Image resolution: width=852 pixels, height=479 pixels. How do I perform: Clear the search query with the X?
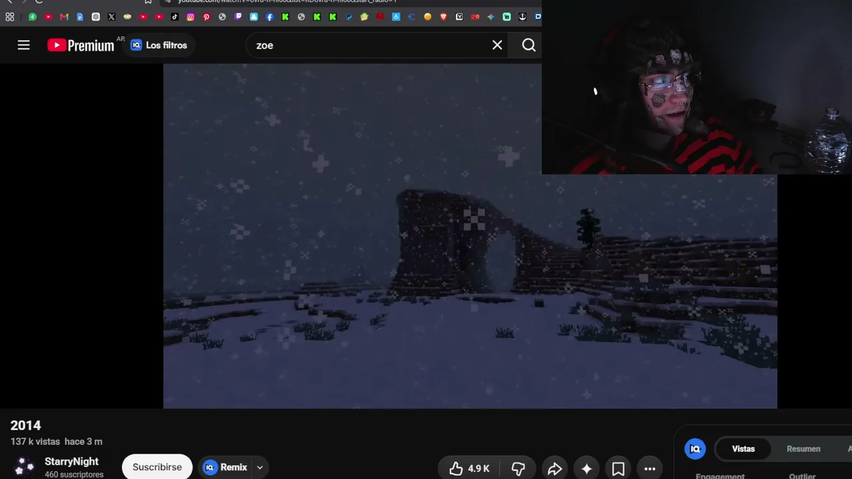[x=497, y=45]
